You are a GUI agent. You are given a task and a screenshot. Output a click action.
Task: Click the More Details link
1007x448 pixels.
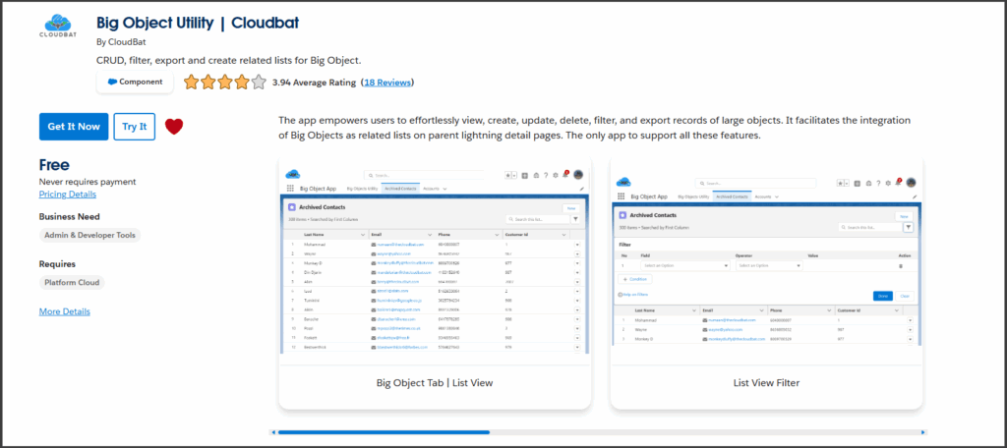point(65,311)
